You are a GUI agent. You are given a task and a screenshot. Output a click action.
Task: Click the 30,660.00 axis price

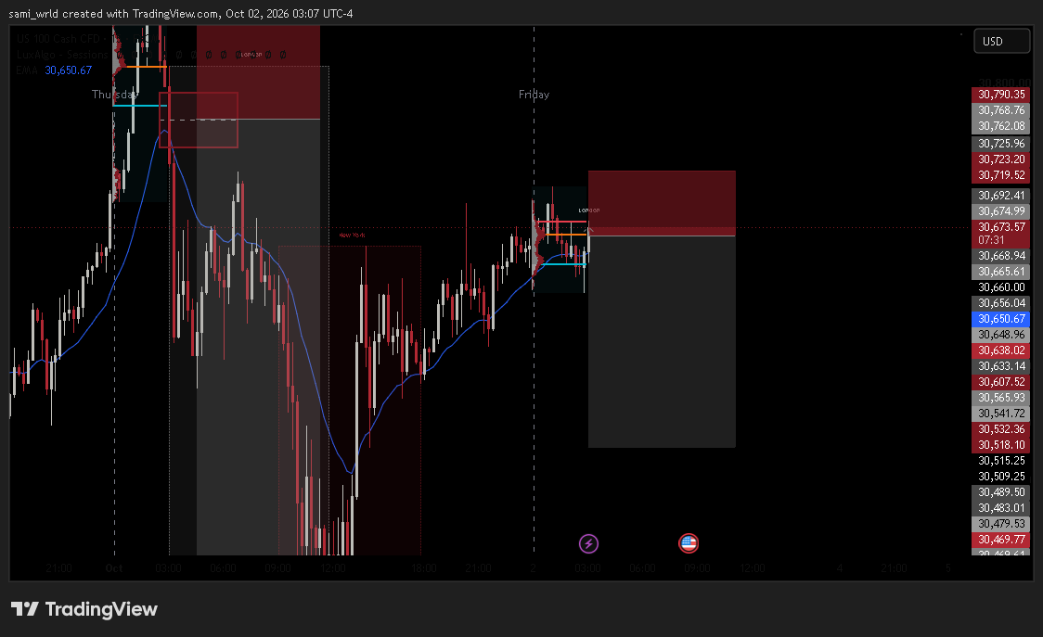coord(1001,287)
